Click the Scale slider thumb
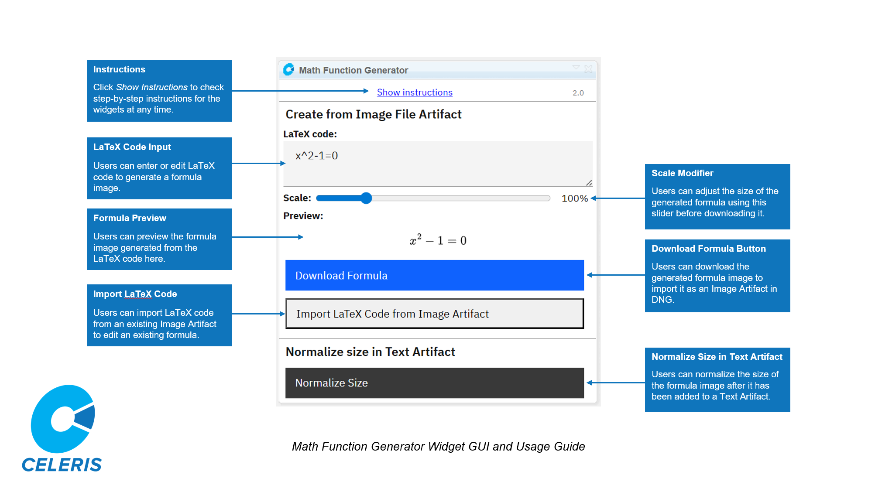The image size is (875, 492). tap(366, 198)
